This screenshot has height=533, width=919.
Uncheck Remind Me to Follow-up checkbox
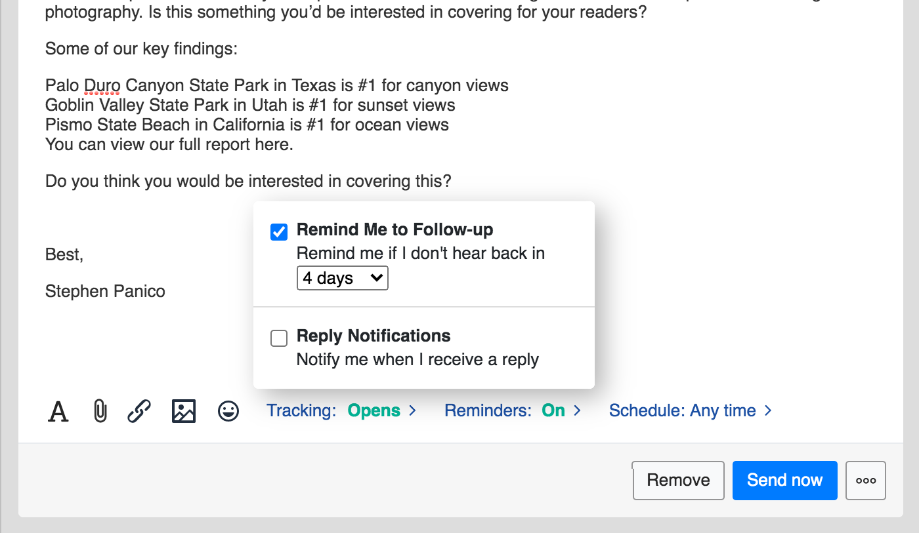(x=279, y=231)
